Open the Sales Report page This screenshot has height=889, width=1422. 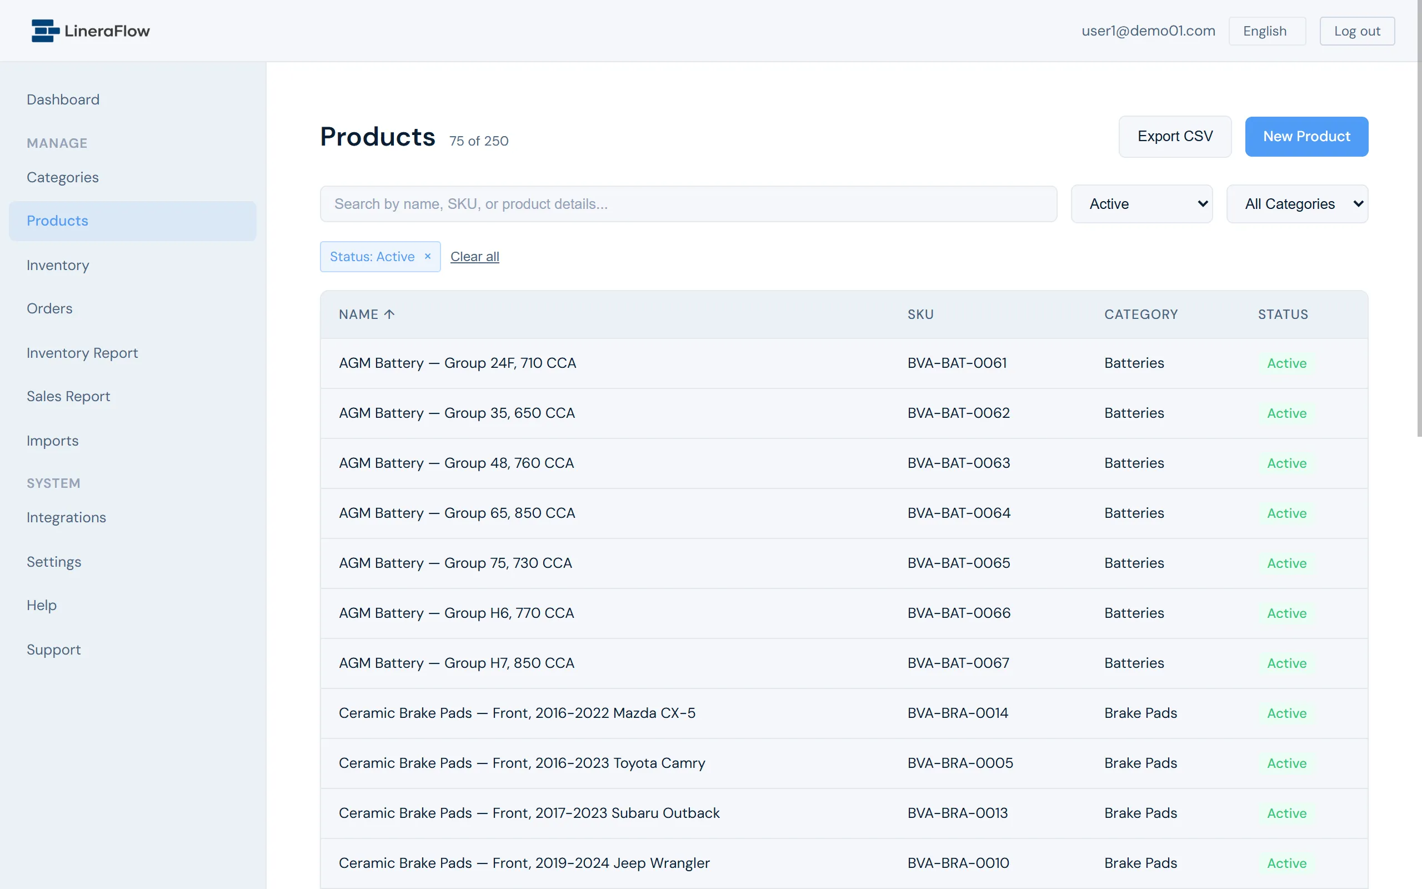click(x=68, y=396)
